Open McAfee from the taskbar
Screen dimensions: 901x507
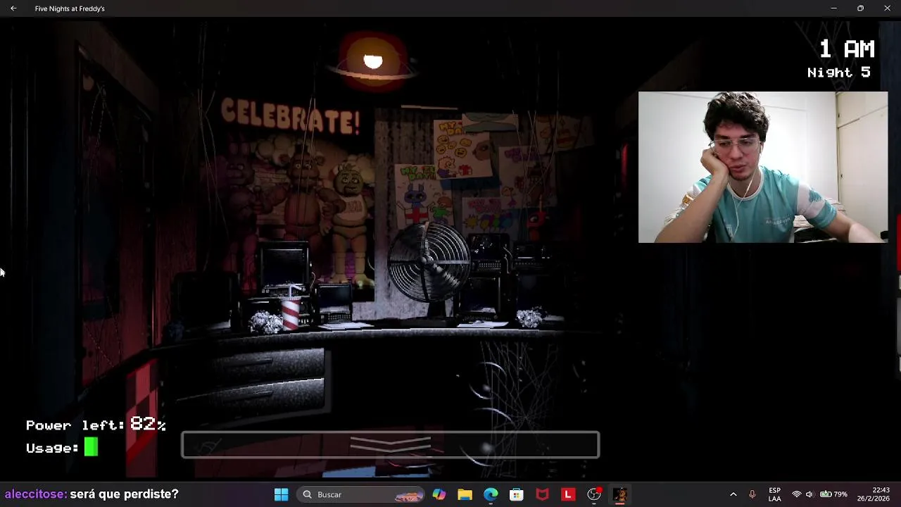point(542,494)
